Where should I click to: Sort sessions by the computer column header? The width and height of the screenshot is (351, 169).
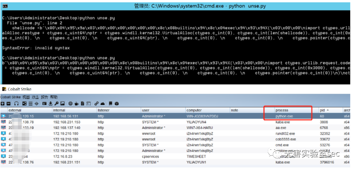(x=208, y=110)
